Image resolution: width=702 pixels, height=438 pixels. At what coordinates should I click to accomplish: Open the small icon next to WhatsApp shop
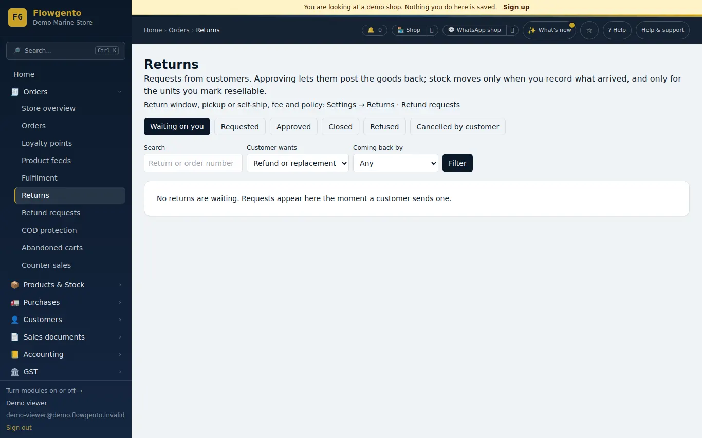pos(512,30)
